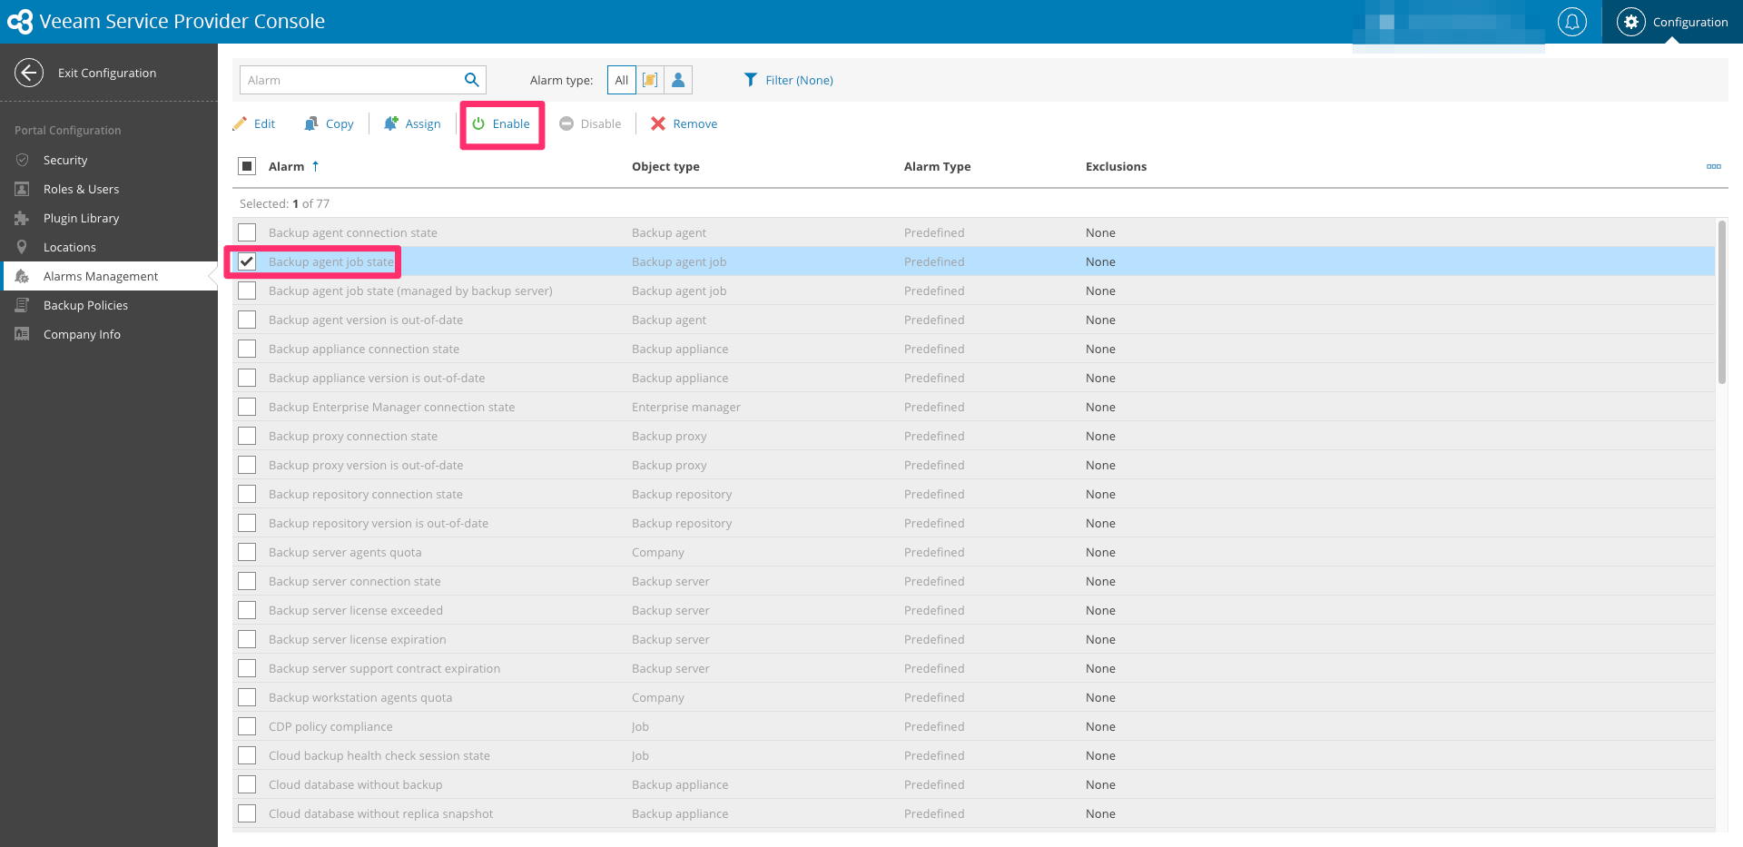This screenshot has height=847, width=1743.
Task: Click the Assign toolbar button
Action: coord(412,123)
